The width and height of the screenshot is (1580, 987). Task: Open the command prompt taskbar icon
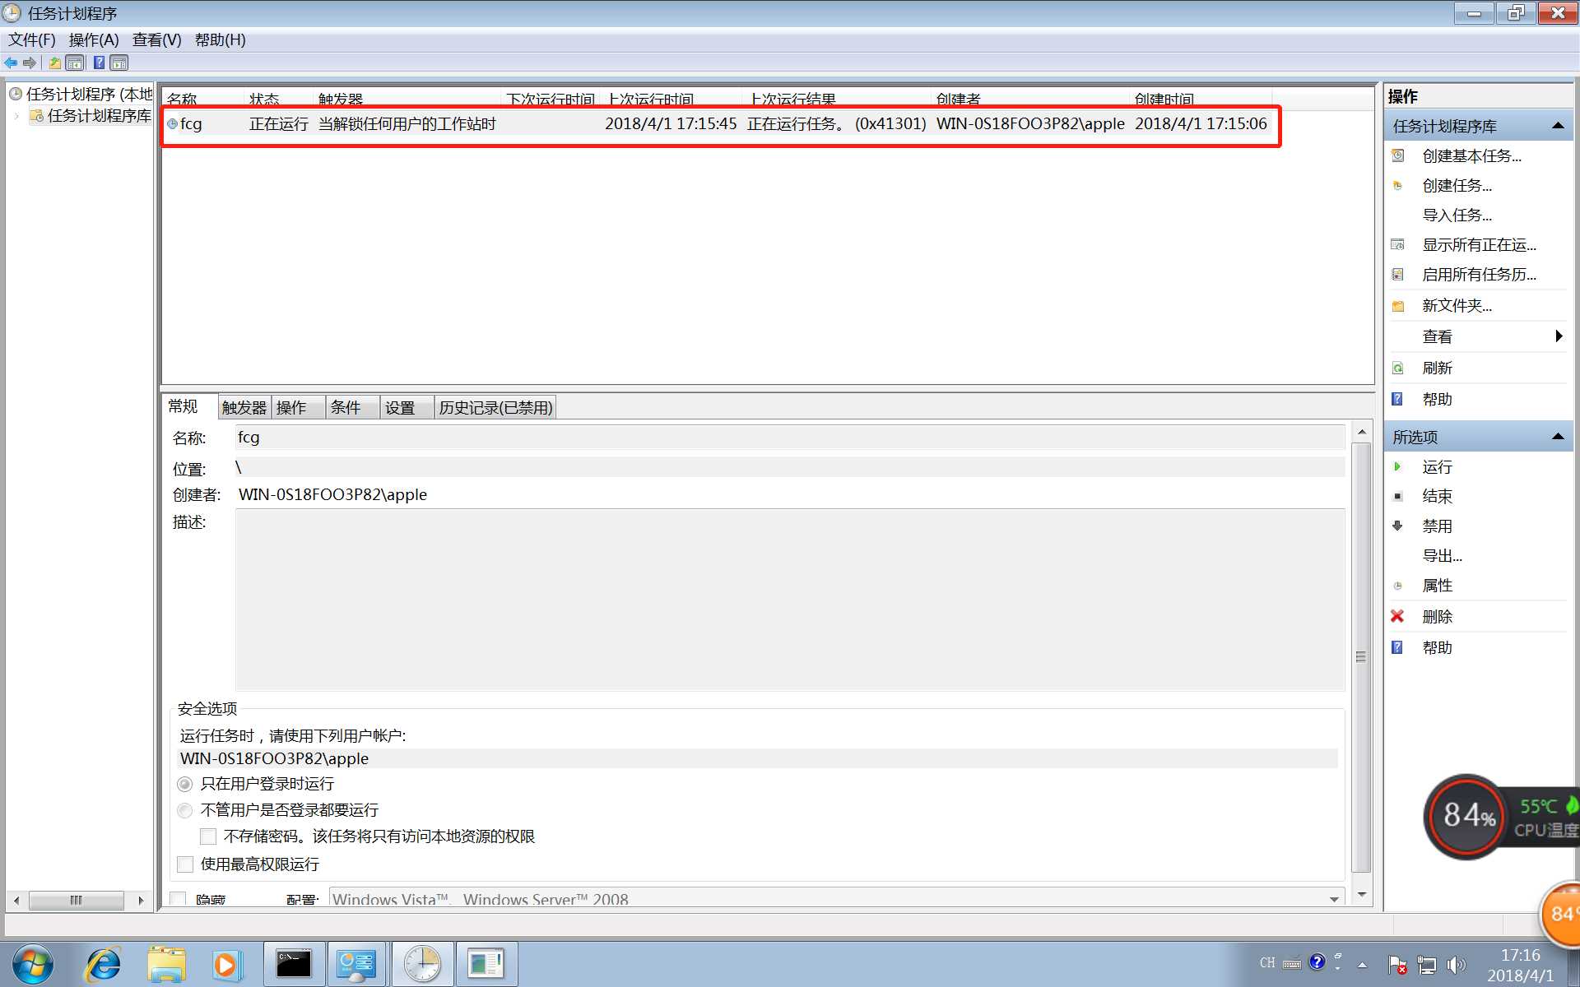point(294,964)
